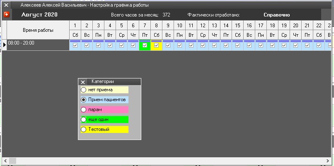Image resolution: width=334 pixels, height=166 pixels.
Task: Click the 'Справочно' header label
Action: click(276, 15)
